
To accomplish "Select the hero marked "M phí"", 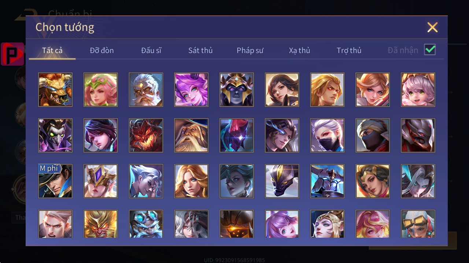I will [55, 181].
